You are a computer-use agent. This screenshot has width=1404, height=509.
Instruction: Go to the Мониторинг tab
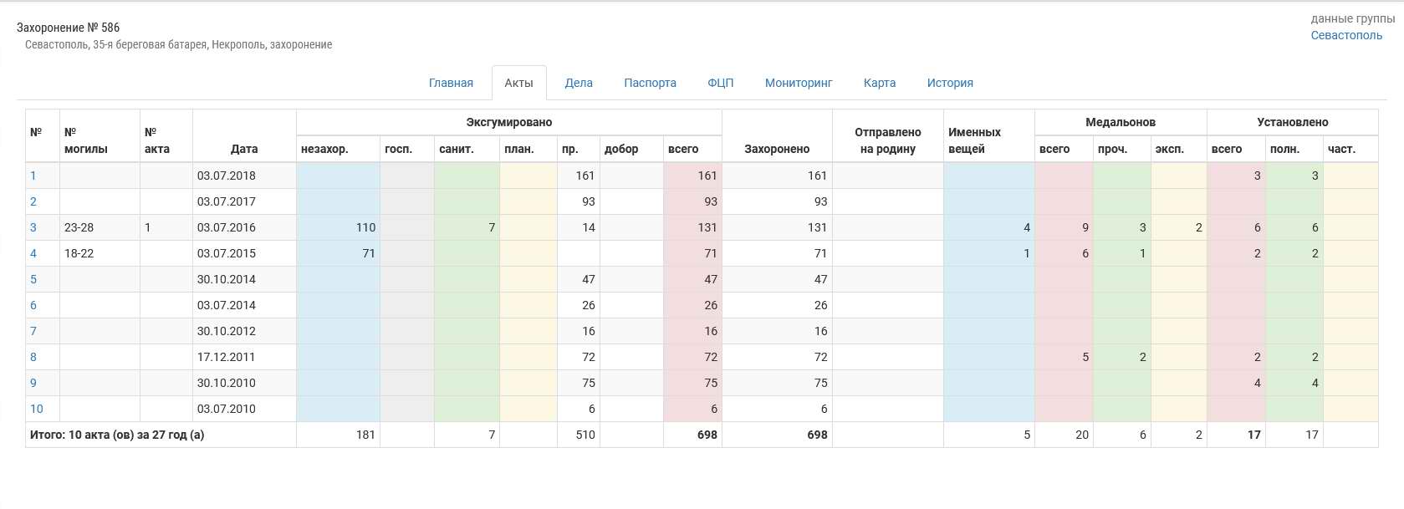click(x=799, y=83)
